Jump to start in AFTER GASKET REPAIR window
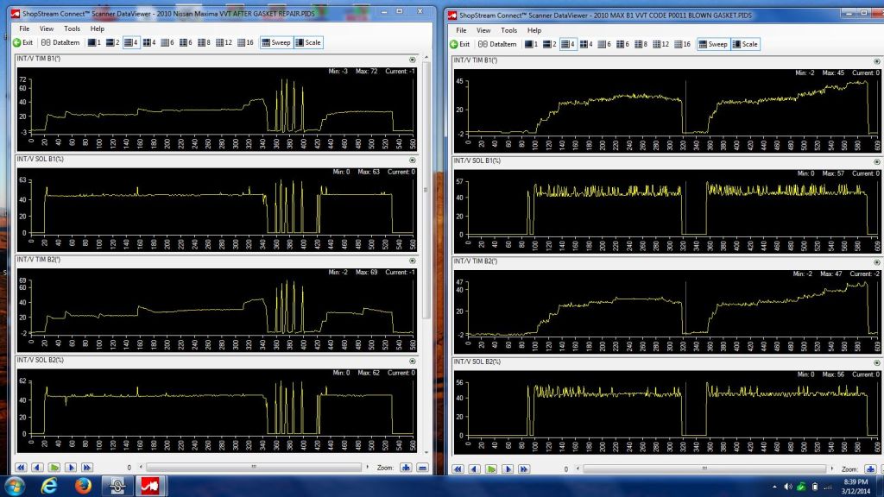This screenshot has height=497, width=884. coord(21,468)
